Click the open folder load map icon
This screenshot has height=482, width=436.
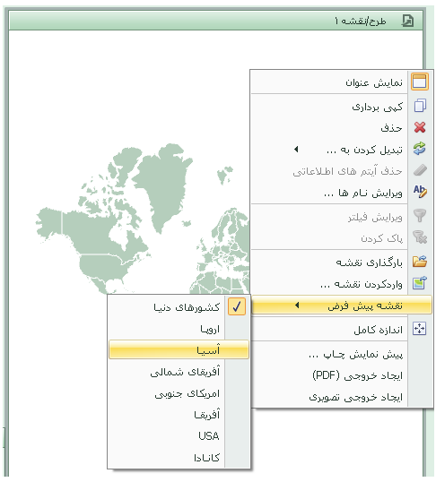click(x=420, y=262)
